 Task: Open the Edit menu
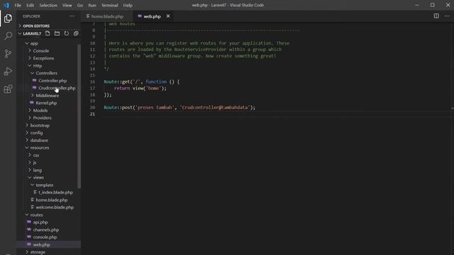click(30, 5)
